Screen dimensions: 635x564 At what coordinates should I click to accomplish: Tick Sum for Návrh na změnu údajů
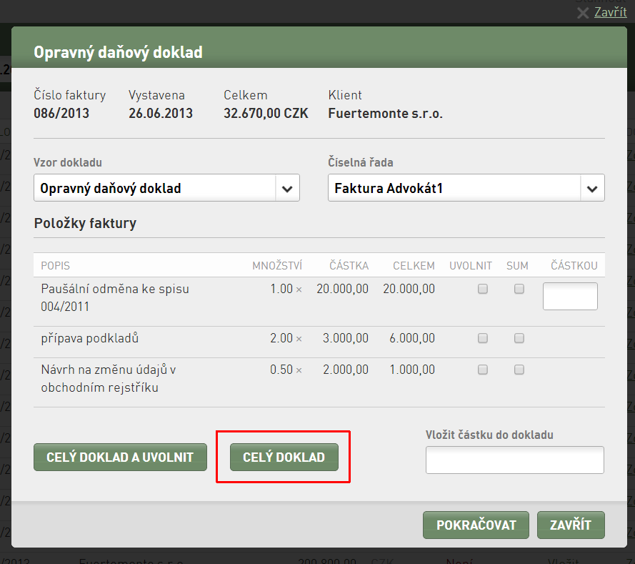519,370
